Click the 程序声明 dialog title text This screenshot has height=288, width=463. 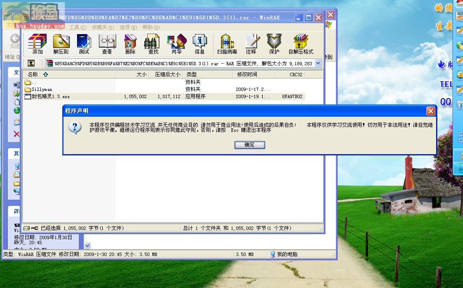(77, 111)
